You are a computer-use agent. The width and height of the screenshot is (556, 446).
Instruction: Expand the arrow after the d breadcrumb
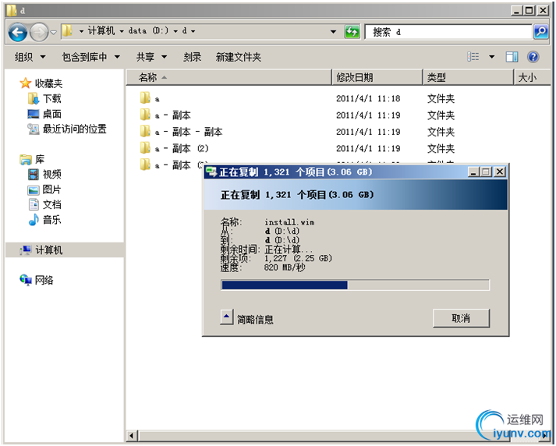193,31
